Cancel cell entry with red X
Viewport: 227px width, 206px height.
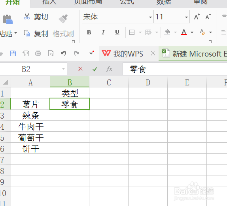(x=80, y=69)
